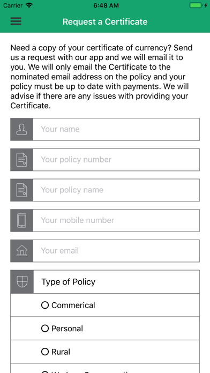Image resolution: width=210 pixels, height=373 pixels.
Task: Tap the Wi-Fi icon in status bar
Action: [29, 5]
